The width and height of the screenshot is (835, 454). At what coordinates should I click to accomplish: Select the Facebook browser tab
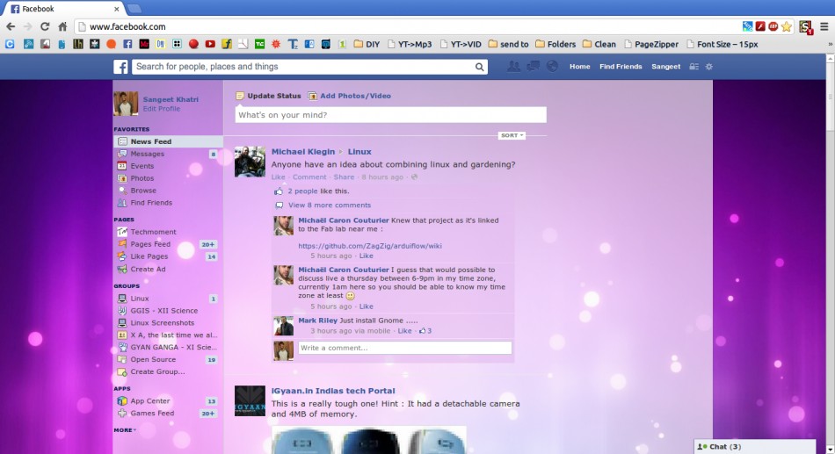(x=64, y=9)
